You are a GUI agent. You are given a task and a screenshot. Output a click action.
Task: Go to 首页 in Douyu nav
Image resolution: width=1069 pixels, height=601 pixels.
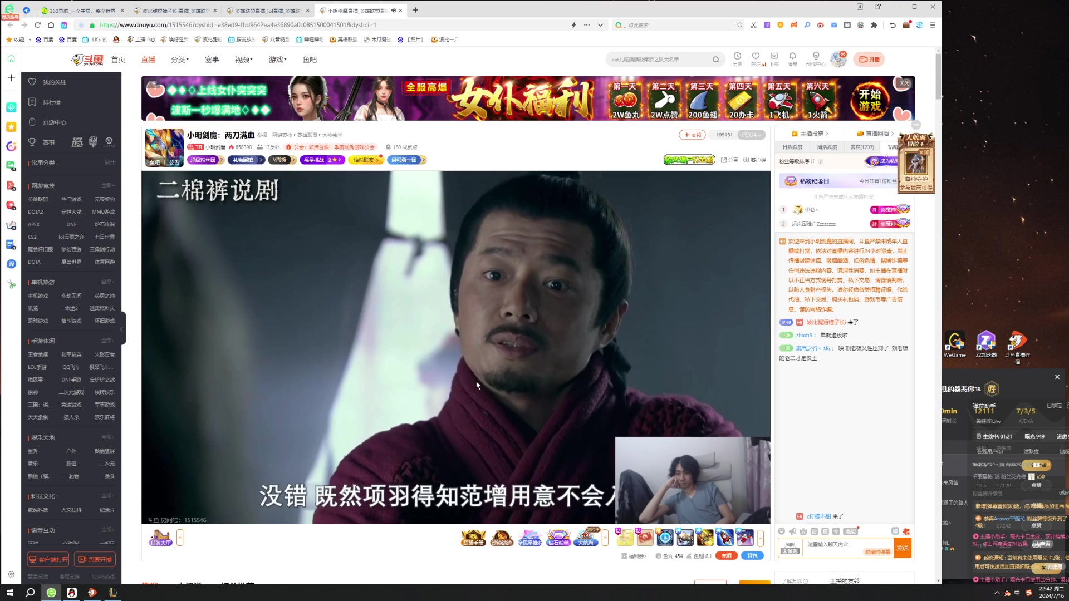coord(118,60)
